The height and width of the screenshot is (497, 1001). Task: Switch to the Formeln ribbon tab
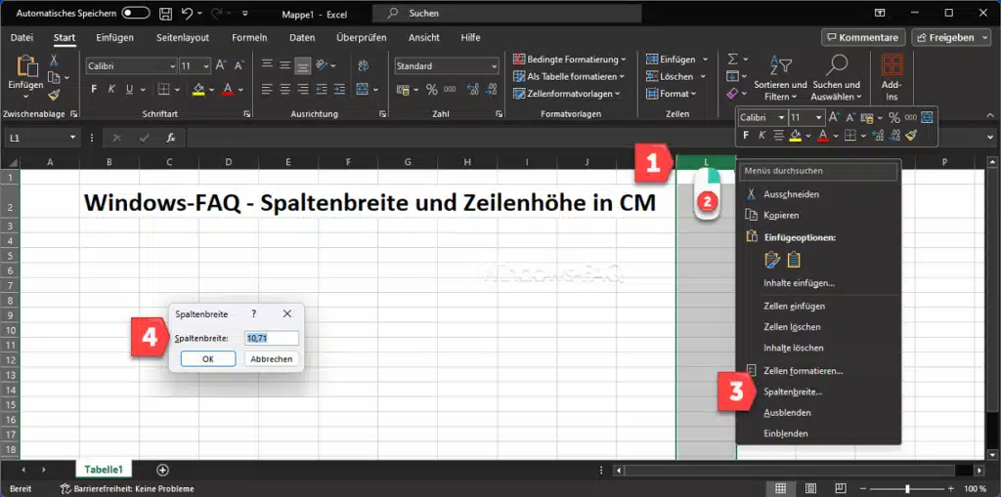[x=249, y=38]
